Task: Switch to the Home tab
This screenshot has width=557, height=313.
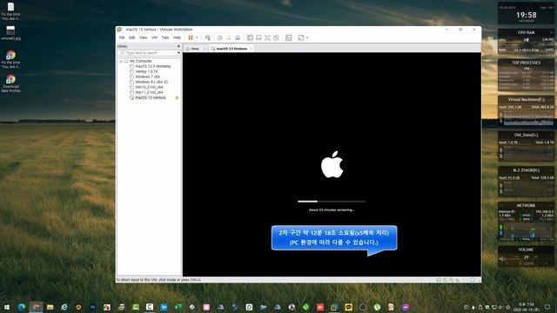Action: click(x=195, y=49)
